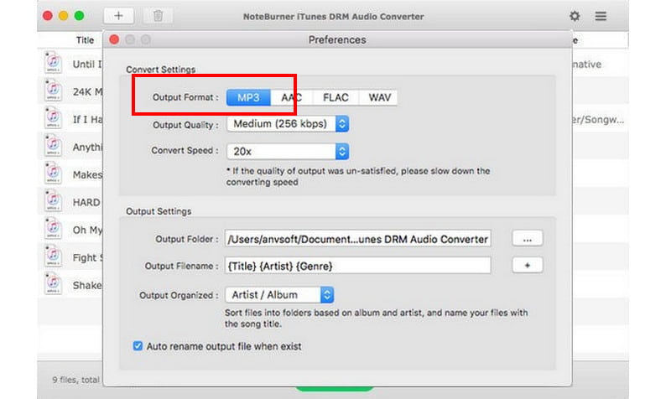Close the Preferences dialog
671x399 pixels.
click(x=114, y=39)
